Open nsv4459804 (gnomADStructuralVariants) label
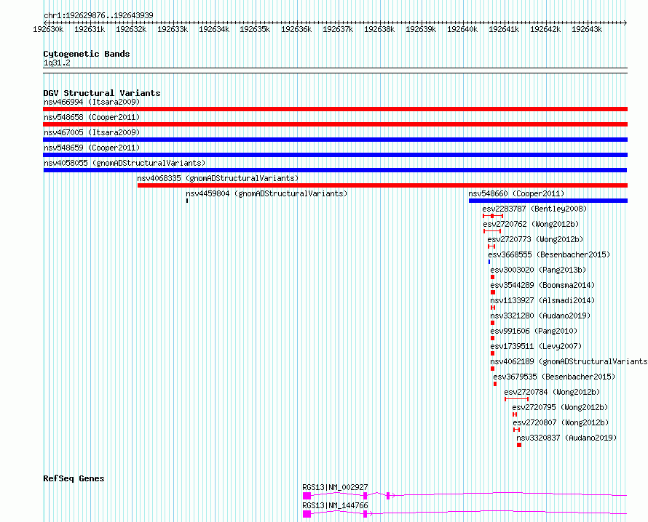Screen dimensions: 648x522 pos(266,193)
